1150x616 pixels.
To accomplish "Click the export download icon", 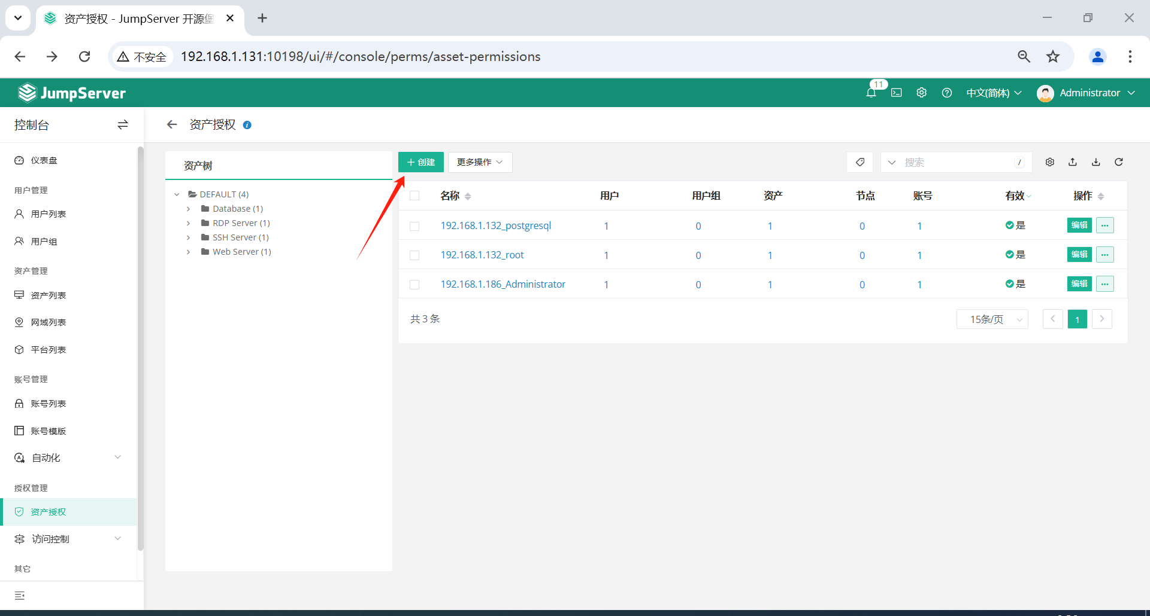I will point(1095,162).
